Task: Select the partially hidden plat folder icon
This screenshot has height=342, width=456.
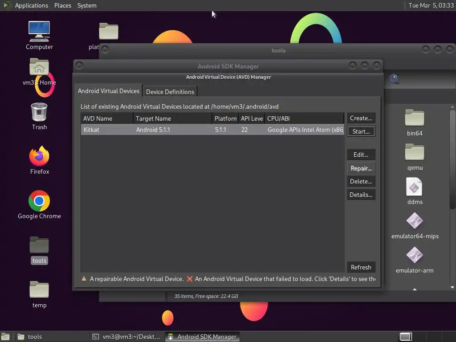Action: [x=109, y=31]
